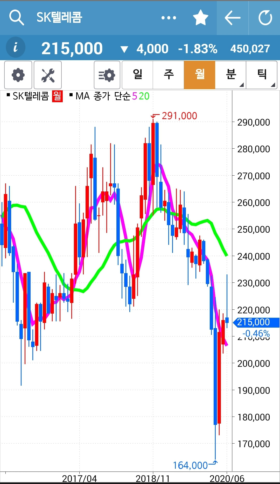Open the three-dot more options menu

point(169,18)
